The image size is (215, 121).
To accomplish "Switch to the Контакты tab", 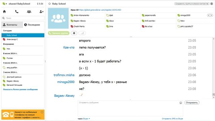I will tap(12, 25).
